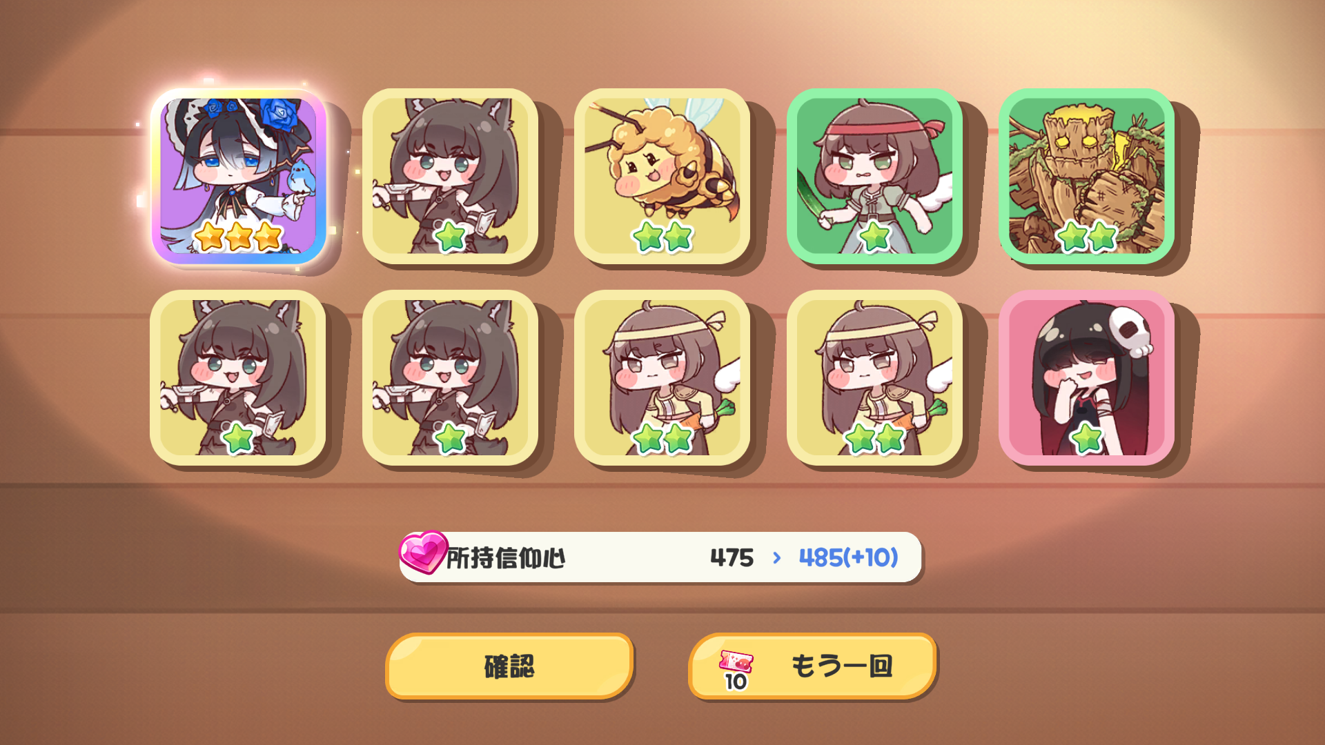The width and height of the screenshot is (1325, 745).
Task: Open the two-star wooden golem card
Action: (1086, 176)
